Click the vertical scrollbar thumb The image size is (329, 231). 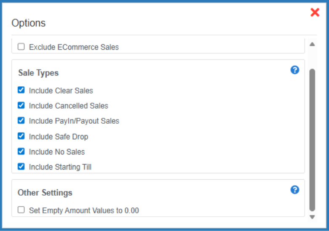312,139
